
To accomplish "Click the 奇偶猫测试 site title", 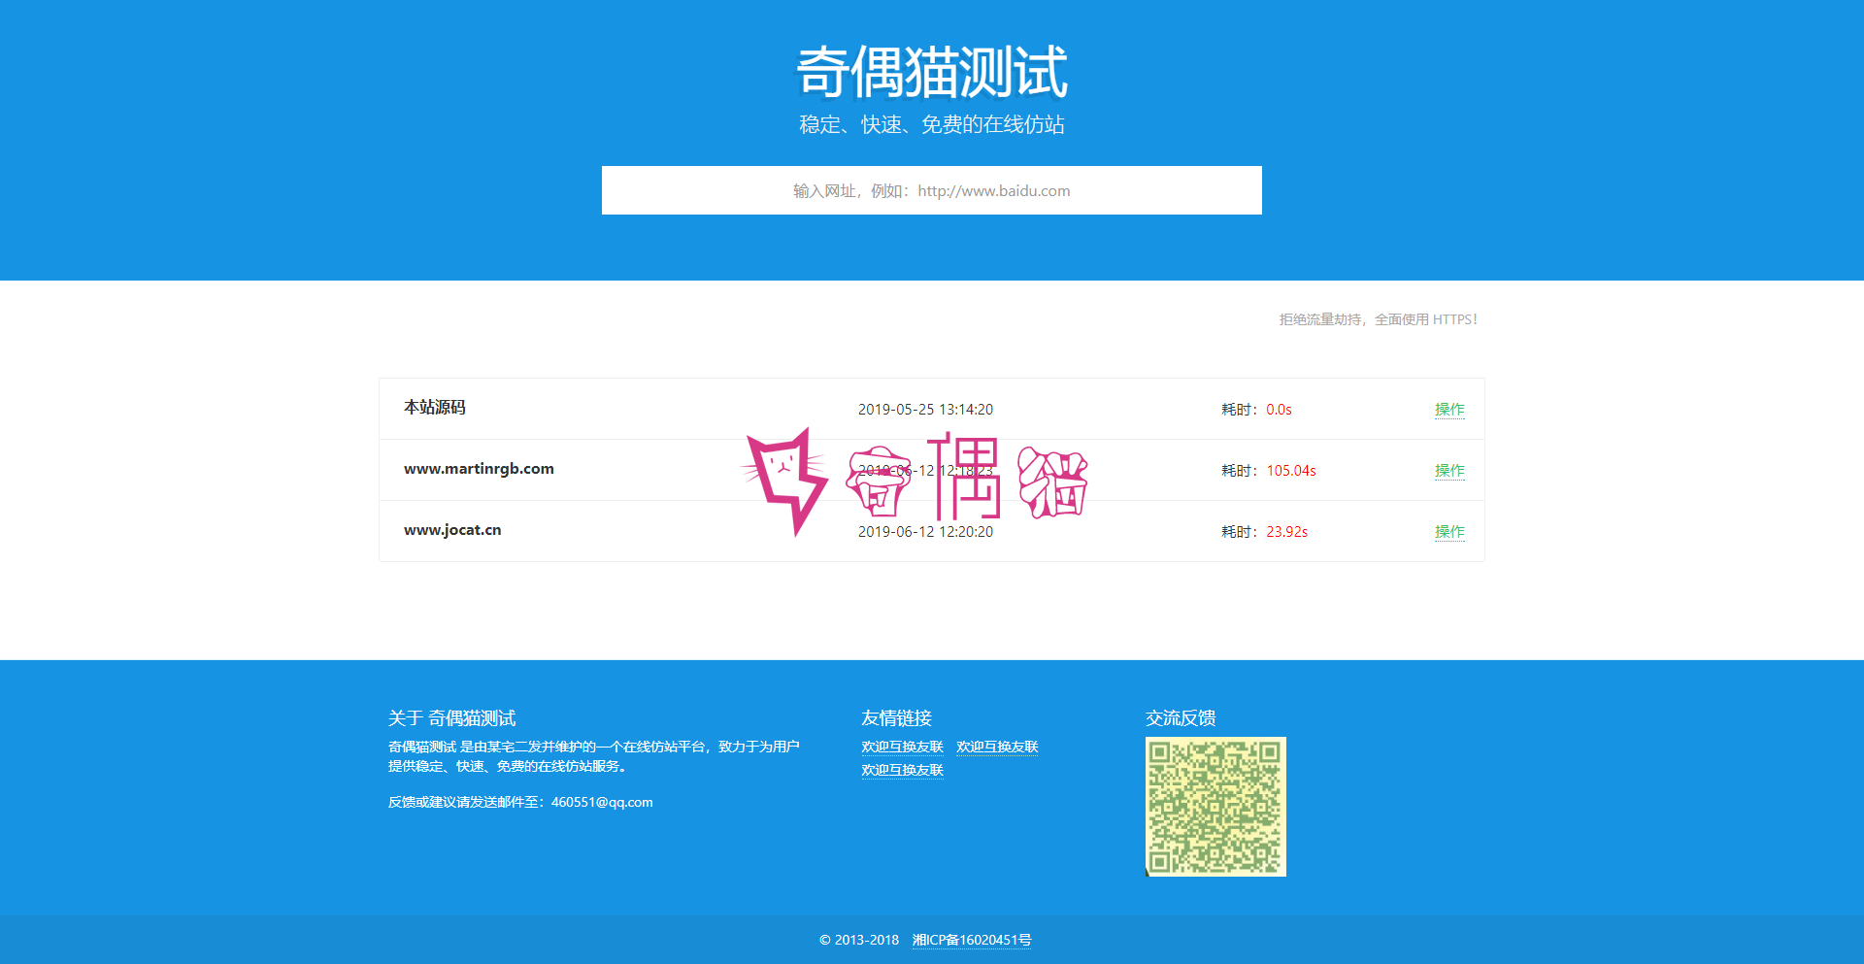I will [932, 72].
